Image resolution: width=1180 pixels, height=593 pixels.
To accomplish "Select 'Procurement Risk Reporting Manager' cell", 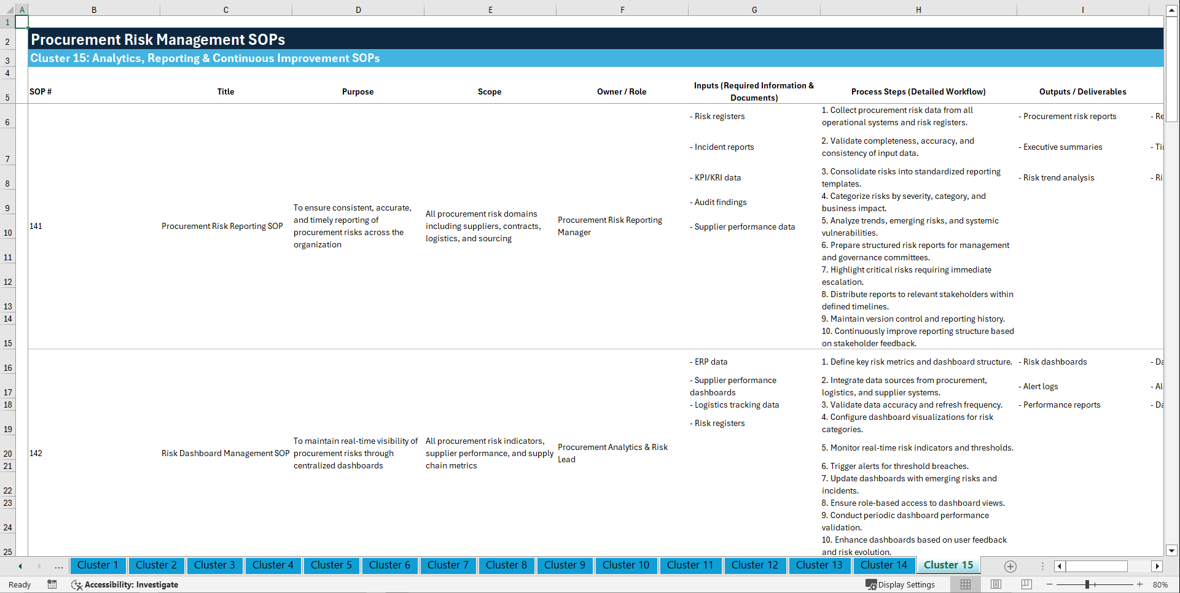I will 622,227.
